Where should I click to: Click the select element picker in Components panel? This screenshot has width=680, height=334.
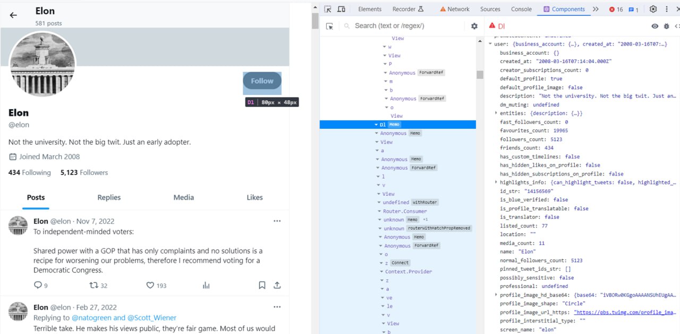point(329,26)
